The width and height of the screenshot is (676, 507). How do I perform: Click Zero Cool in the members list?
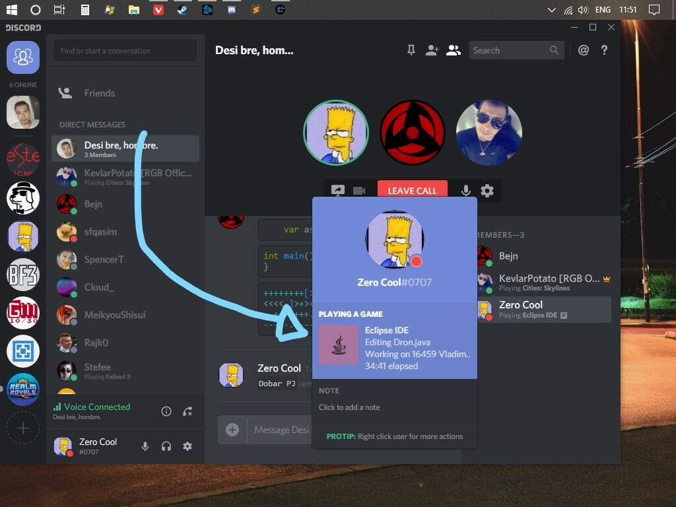coord(543,309)
